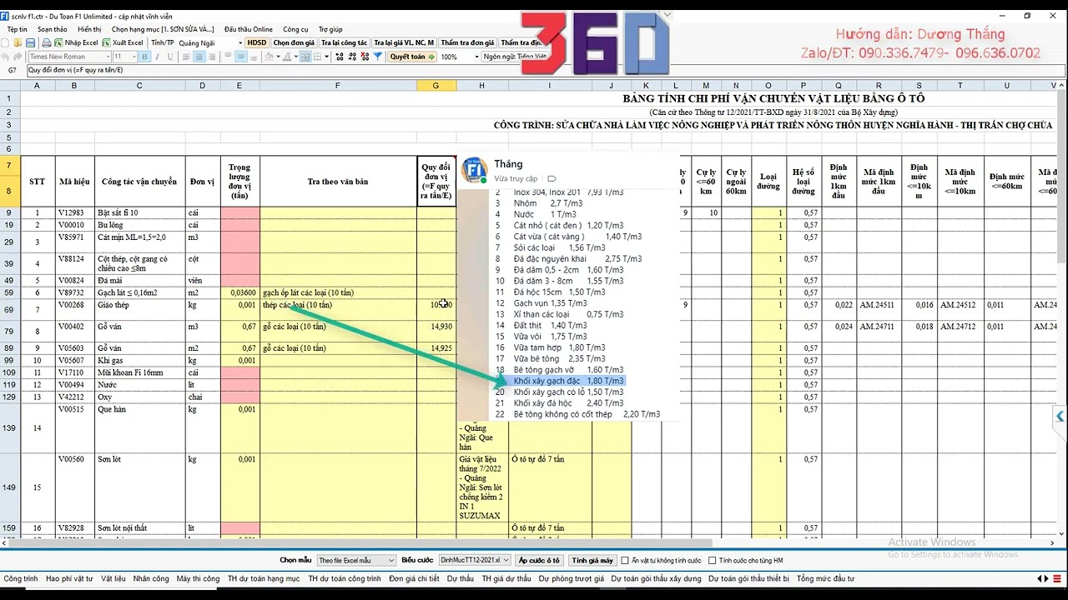This screenshot has height=600, width=1068.
Task: Click the Undo arrow icon
Action: coord(5,57)
